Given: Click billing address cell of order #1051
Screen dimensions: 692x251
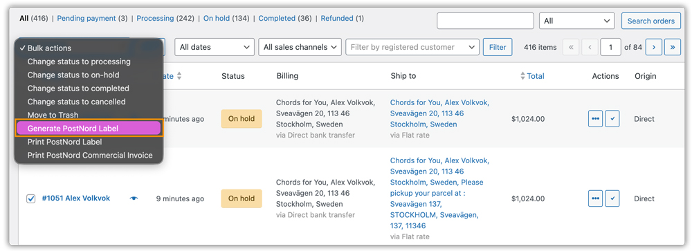Looking at the screenshot, I should pos(326,198).
